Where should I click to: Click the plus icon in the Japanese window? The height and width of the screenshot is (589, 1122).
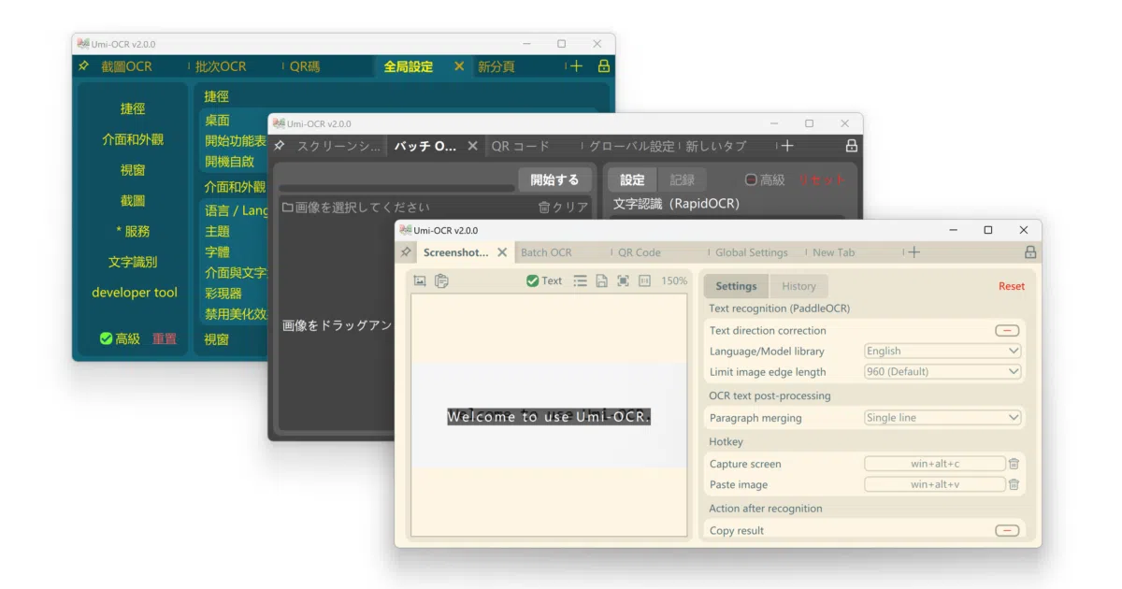pyautogui.click(x=787, y=146)
